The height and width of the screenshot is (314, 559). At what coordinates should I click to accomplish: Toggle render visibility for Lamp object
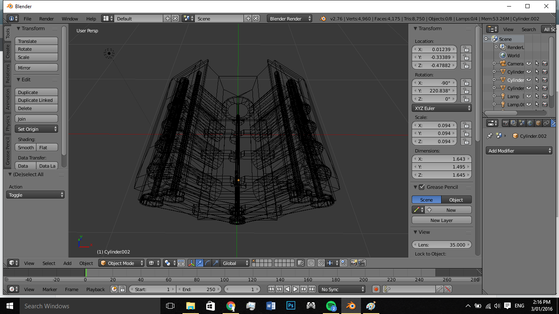(x=545, y=96)
